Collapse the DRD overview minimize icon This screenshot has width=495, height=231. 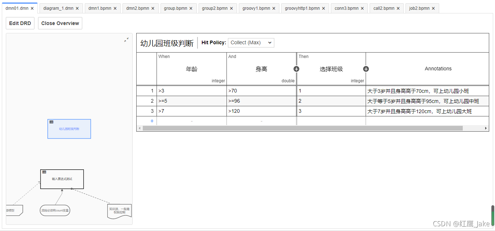coord(126,40)
